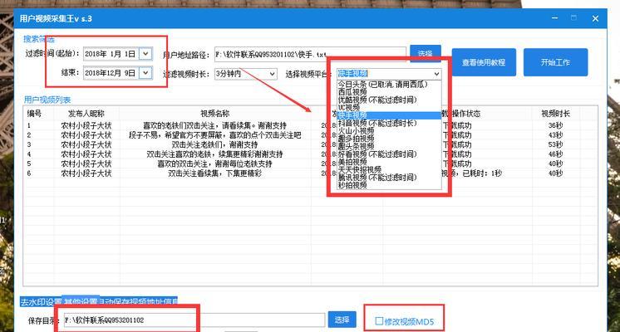Click the 53秒 duration cell
The width and height of the screenshot is (620, 332).
click(555, 144)
